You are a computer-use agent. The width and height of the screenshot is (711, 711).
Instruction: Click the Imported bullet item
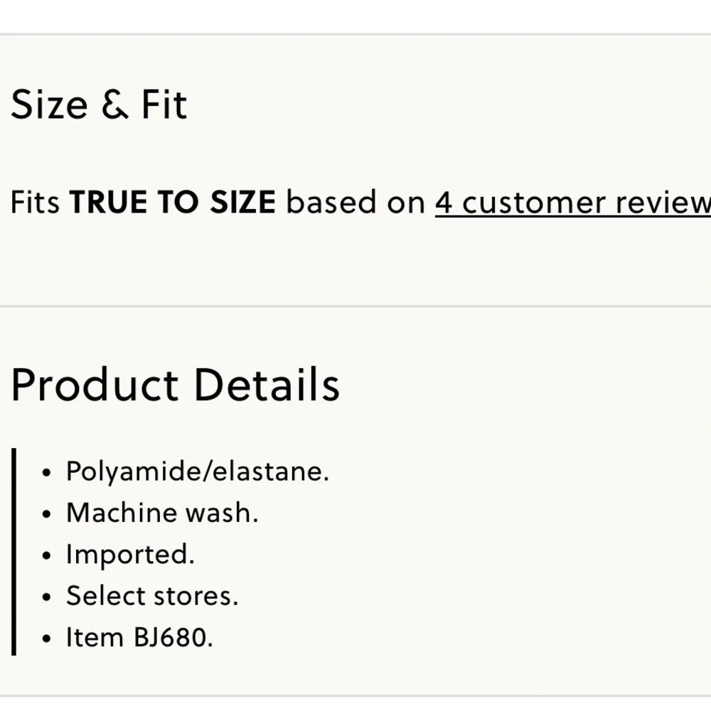click(x=130, y=555)
